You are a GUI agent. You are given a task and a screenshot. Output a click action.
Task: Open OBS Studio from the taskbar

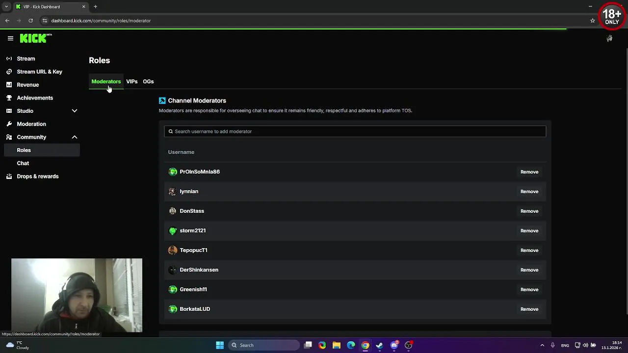pyautogui.click(x=409, y=345)
